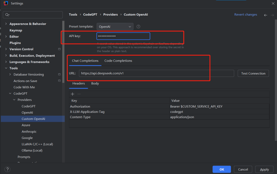Click the help question mark beside Preset template
This screenshot has width=277, height=174.
click(138, 26)
